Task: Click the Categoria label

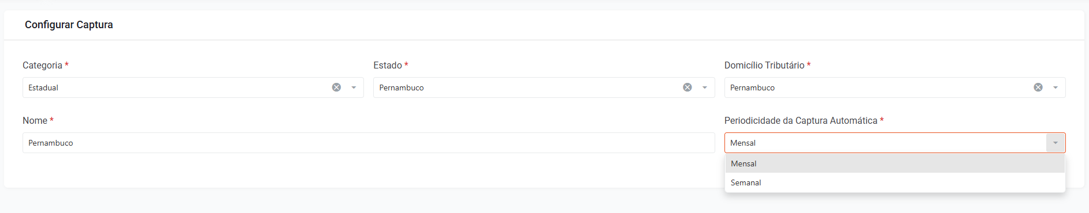Action: (x=42, y=65)
